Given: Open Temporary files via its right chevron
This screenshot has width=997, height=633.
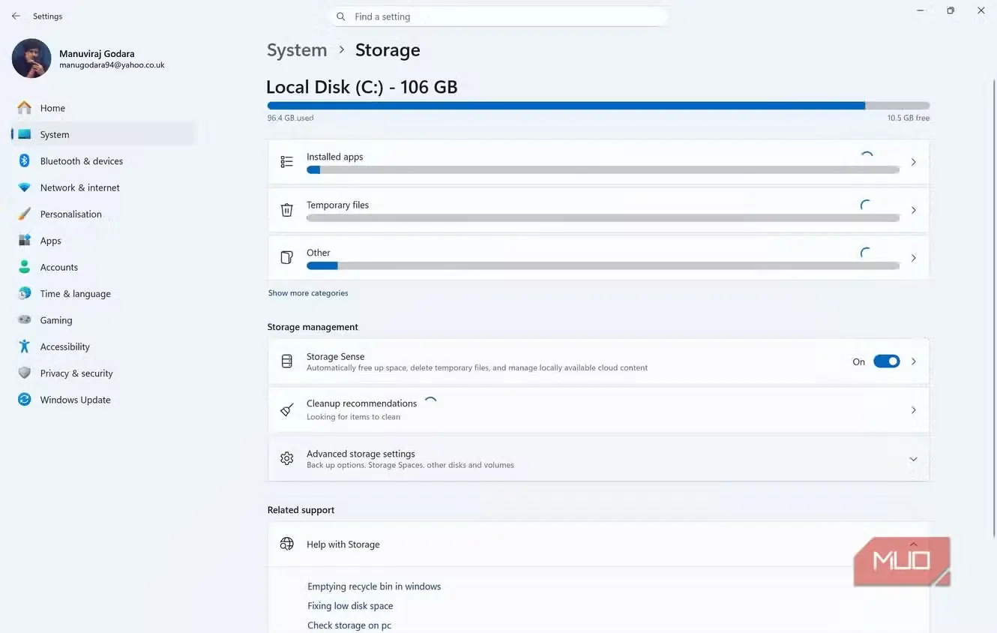Looking at the screenshot, I should coord(913,210).
